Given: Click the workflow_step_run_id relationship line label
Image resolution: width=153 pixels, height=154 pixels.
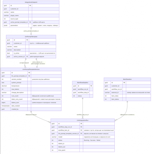Looking at the screenshot, I should [x=83, y=115].
